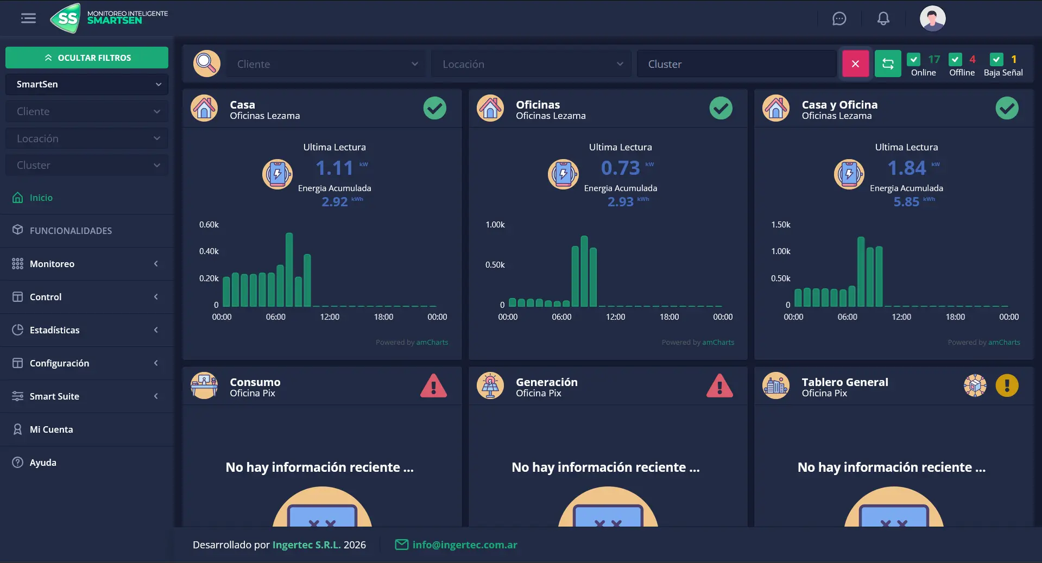Click the Casa y Oficina house icon

(776, 108)
